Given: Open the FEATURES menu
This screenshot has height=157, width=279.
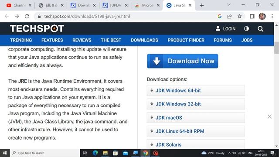Looking at the screenshot, I should (52, 40).
